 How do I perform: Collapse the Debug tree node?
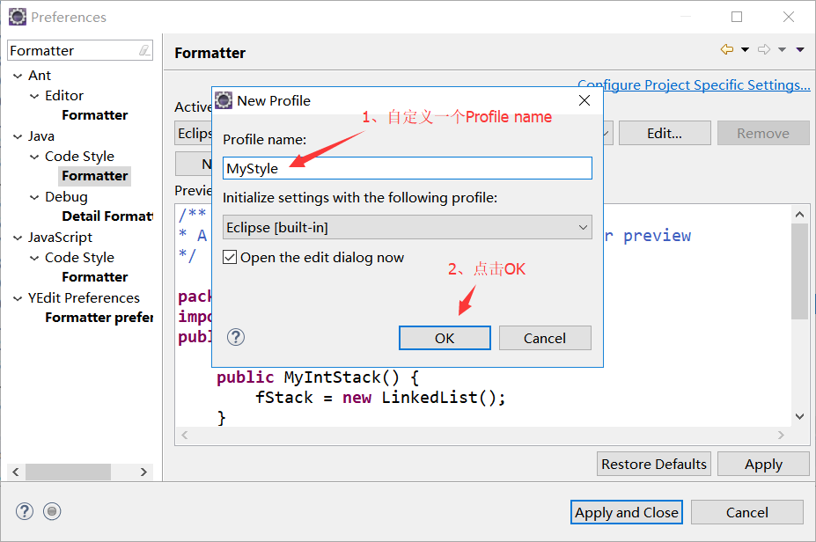coord(34,198)
